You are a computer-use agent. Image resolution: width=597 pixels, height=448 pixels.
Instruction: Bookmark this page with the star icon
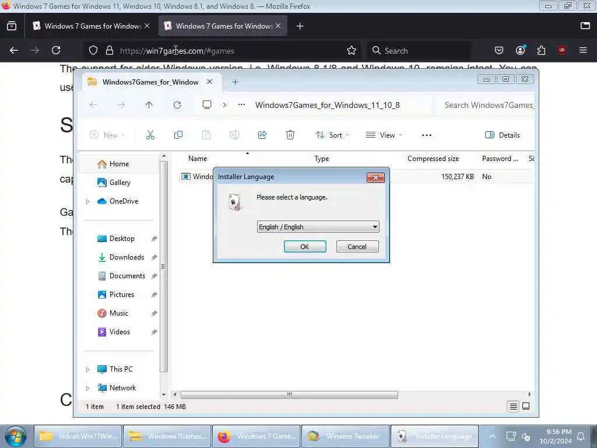click(x=352, y=50)
